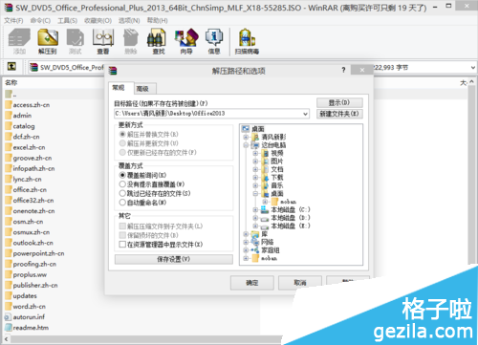The image size is (478, 345).
Task: Open the 选项(N) menu
Action: [129, 21]
